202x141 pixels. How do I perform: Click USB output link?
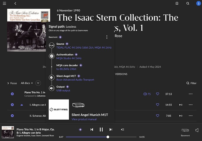click(x=63, y=90)
